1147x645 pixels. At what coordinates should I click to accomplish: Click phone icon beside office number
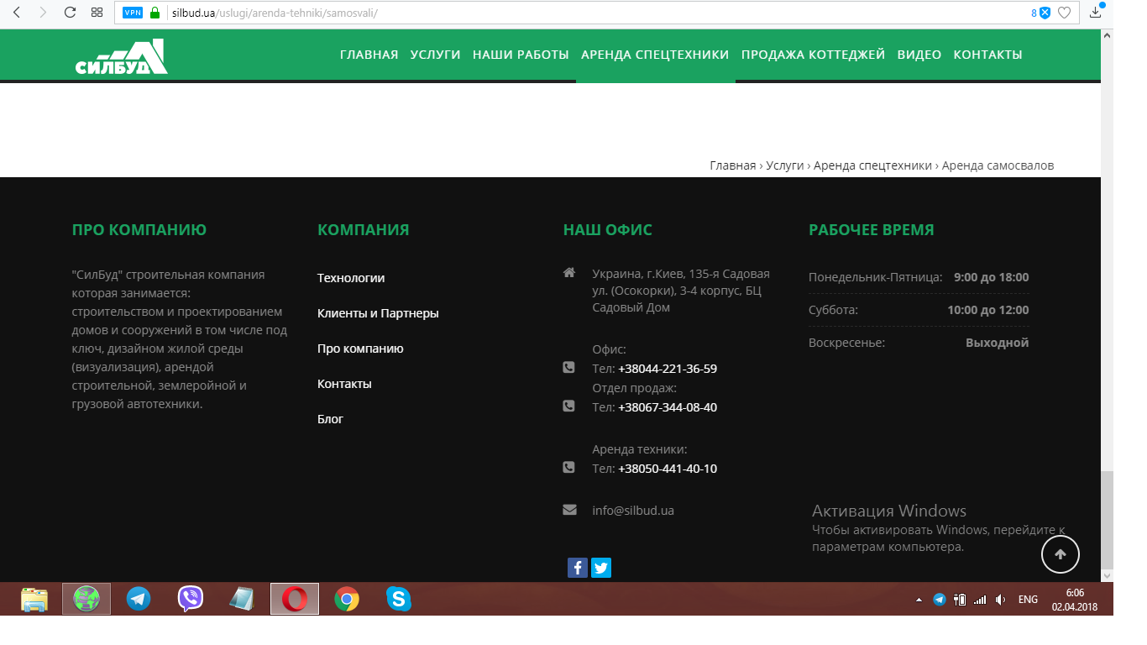point(568,367)
